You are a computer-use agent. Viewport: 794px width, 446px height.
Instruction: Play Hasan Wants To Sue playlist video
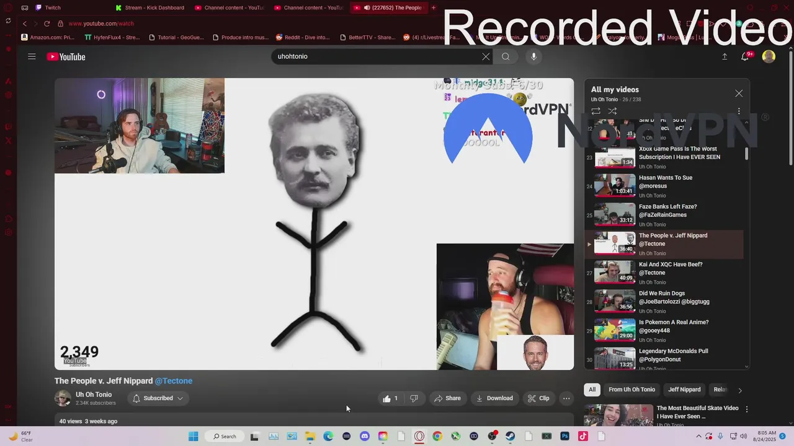664,186
